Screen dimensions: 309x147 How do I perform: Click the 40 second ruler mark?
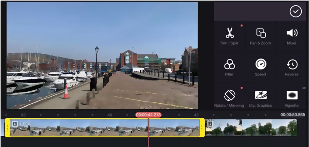pos(110,115)
